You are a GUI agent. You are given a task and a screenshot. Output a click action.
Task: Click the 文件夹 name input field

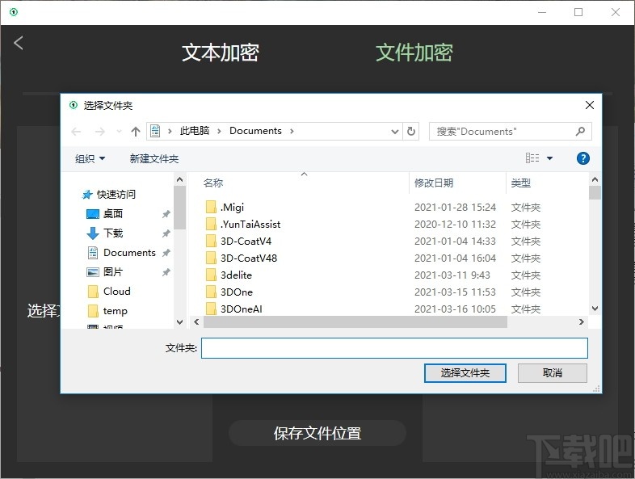click(x=394, y=348)
